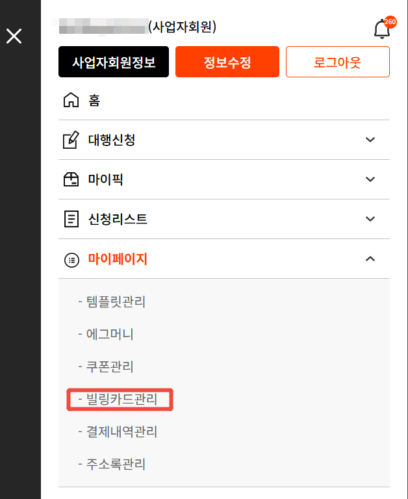408x499 pixels.
Task: Click the 마이페이지 list circle icon
Action: click(71, 260)
